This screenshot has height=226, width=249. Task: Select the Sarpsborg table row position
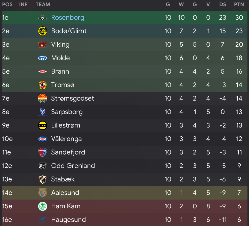[6, 112]
